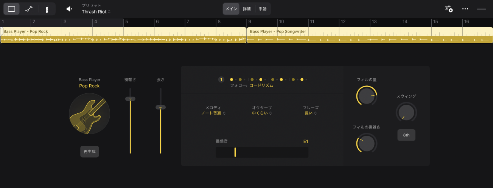
Task: Switch to the 手動 tab
Action: (x=263, y=9)
